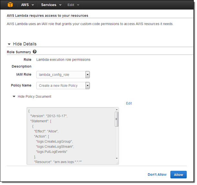Collapse the Hide Details section

click(x=22, y=44)
